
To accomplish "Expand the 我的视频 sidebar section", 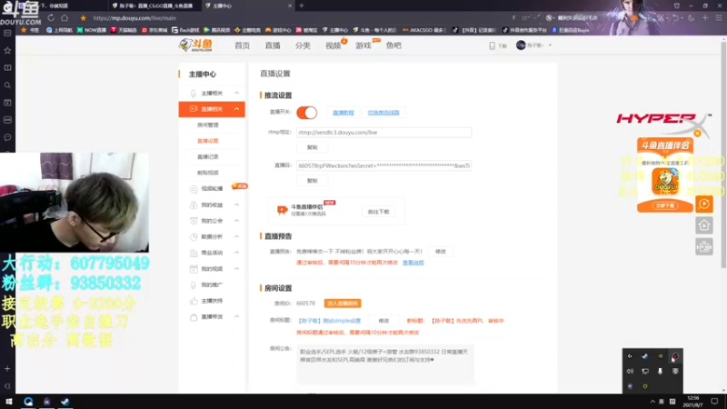I will point(237,269).
